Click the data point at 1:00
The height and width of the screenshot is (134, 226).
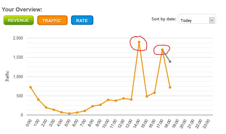click(38, 99)
